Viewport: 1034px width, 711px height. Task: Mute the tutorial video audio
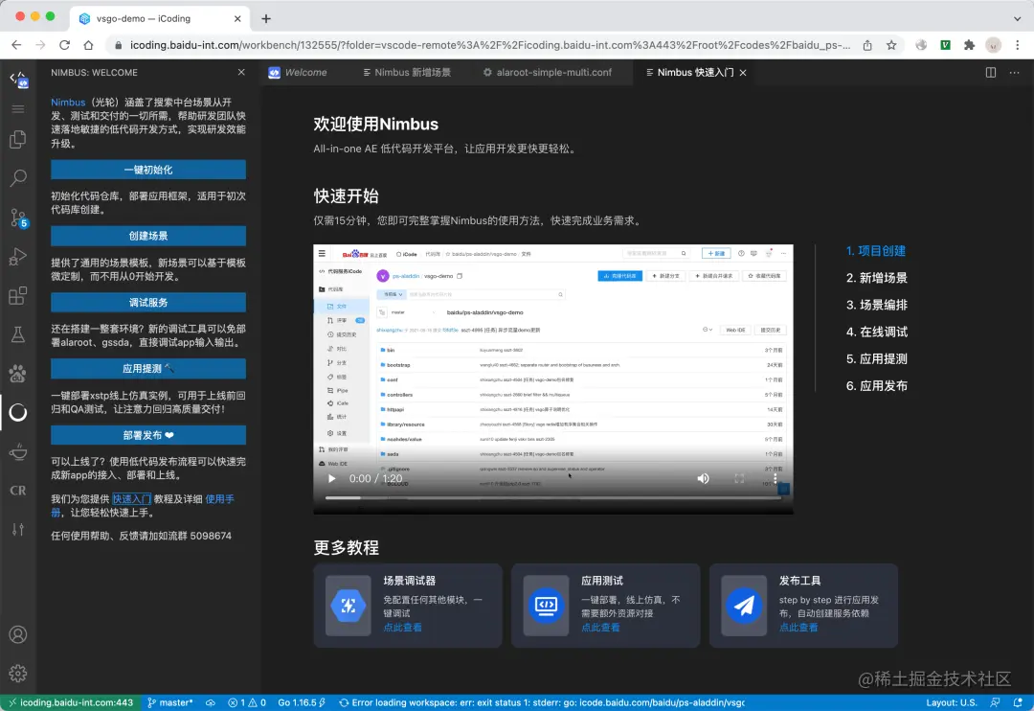point(704,477)
